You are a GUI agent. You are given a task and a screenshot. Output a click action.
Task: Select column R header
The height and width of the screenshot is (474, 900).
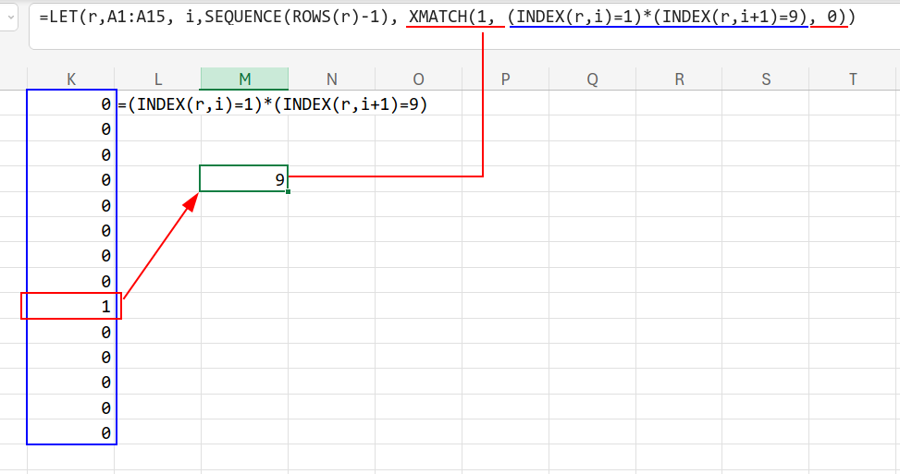tap(679, 79)
